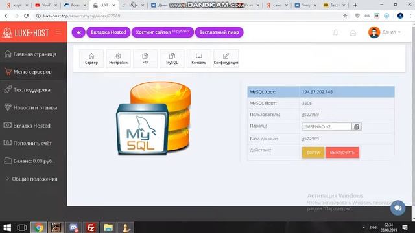
Task: Close the active LUXE tab
Action: [113, 5]
